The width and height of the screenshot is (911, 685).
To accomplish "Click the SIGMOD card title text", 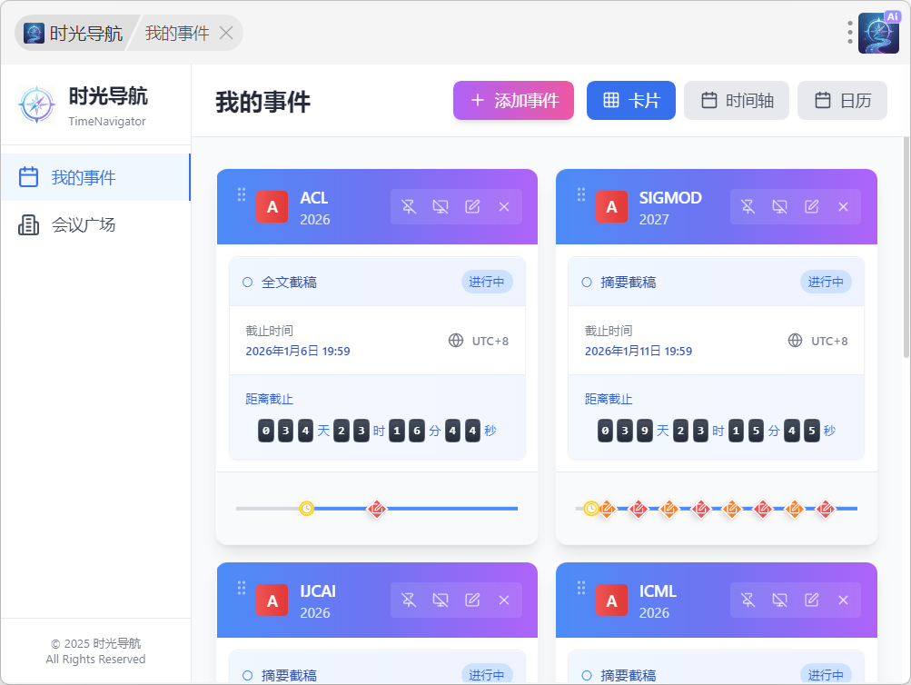I will click(x=670, y=198).
